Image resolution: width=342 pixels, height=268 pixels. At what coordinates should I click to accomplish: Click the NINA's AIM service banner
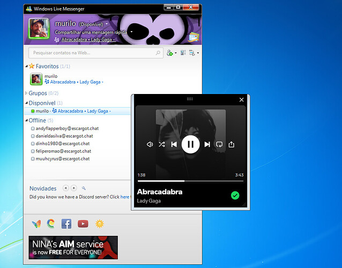[x=73, y=248]
